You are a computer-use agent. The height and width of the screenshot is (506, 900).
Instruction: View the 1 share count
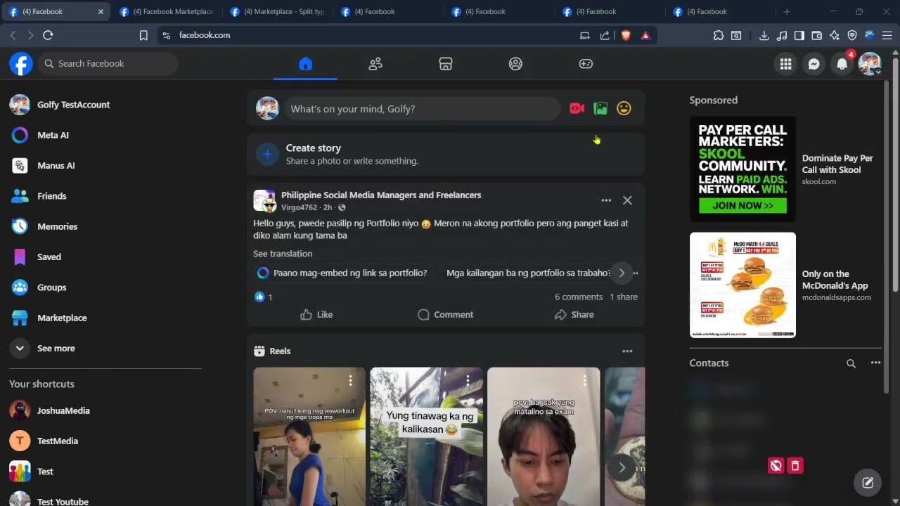pos(624,297)
